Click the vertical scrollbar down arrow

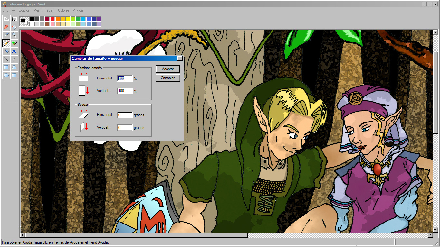click(435, 230)
